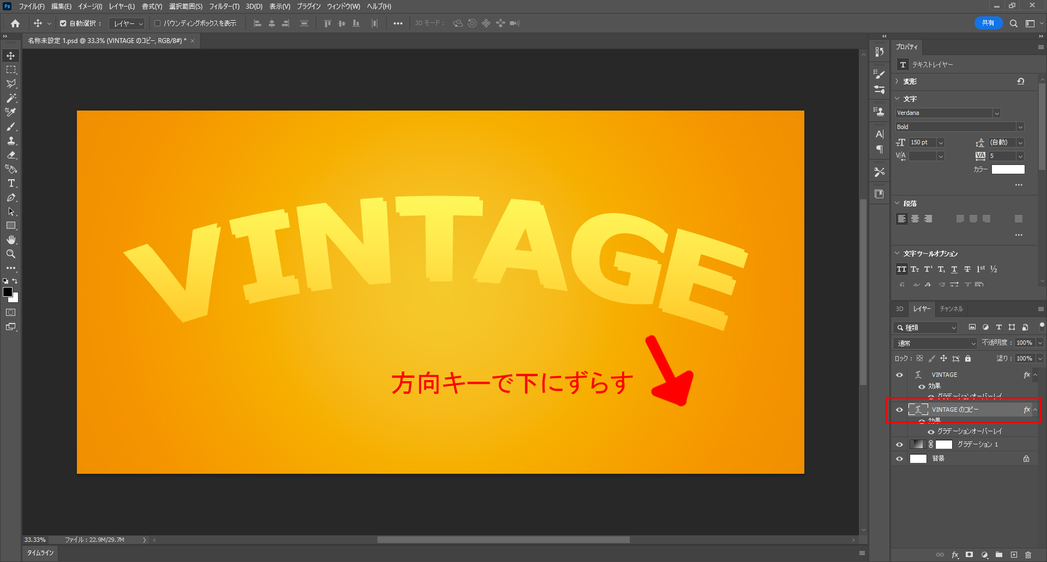Viewport: 1047px width, 562px height.
Task: Switch to the チャンネル tab
Action: point(951,309)
